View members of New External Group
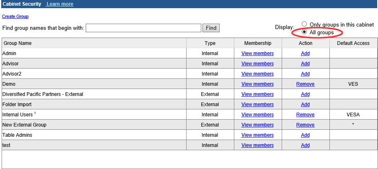Screen dimensions: 378x169 click(x=258, y=125)
